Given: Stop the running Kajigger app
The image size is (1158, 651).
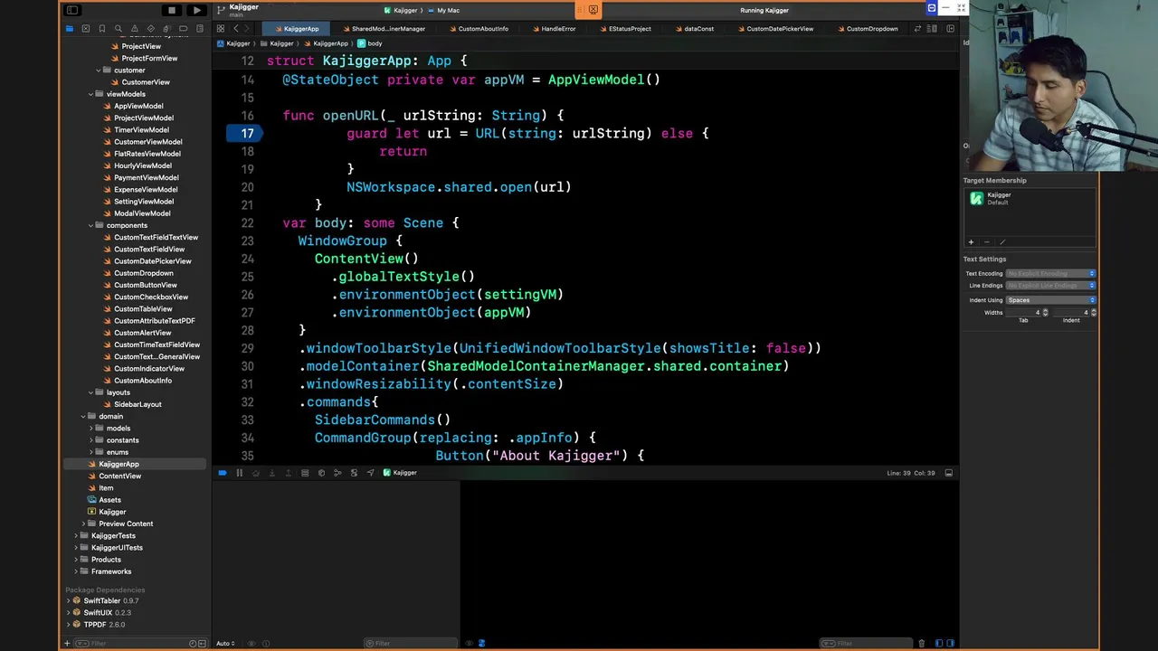Looking at the screenshot, I should (172, 10).
